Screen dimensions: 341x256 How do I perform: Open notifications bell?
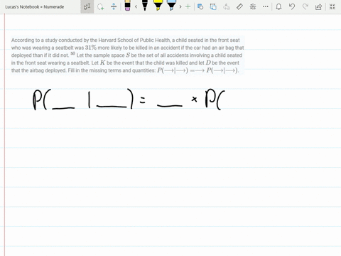tap(278, 6)
